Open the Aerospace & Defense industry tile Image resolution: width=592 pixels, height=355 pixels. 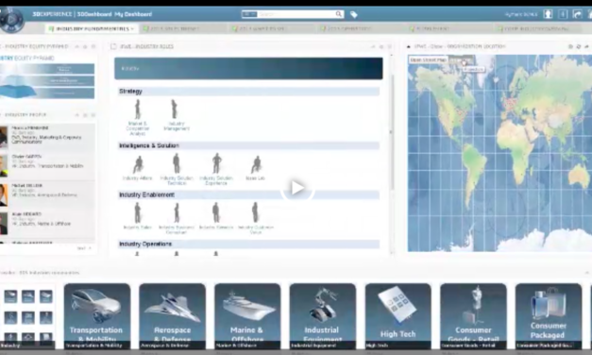172,316
